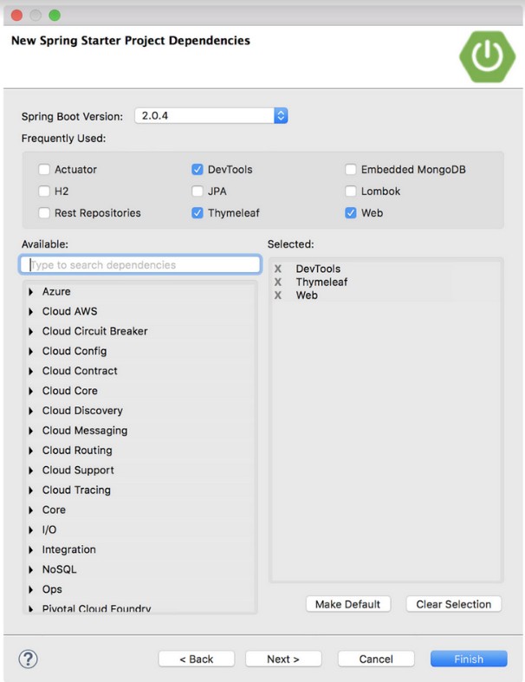Remove DevTools using its X icon
This screenshot has height=682, width=525.
click(278, 269)
